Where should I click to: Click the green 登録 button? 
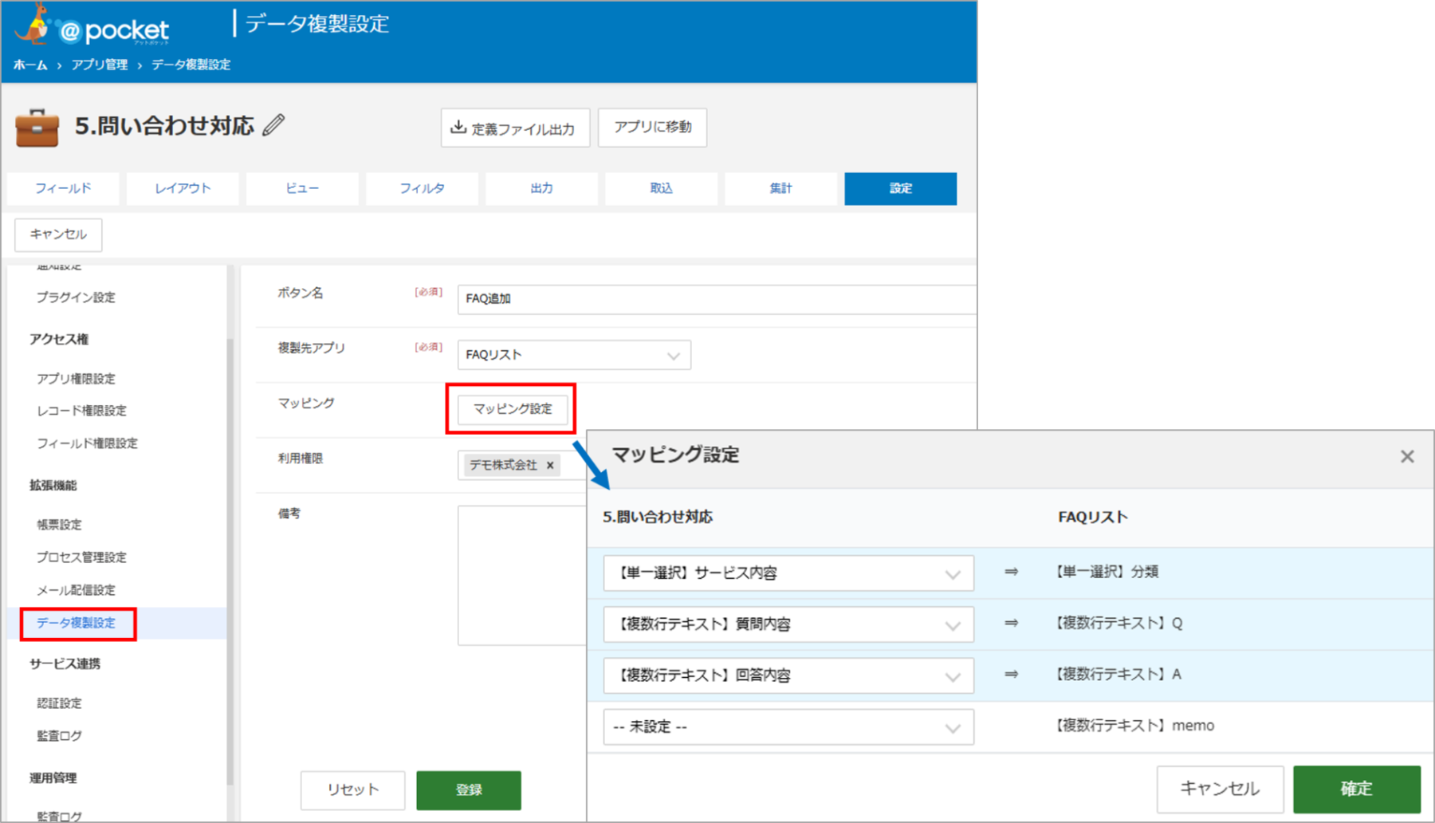[x=468, y=790]
